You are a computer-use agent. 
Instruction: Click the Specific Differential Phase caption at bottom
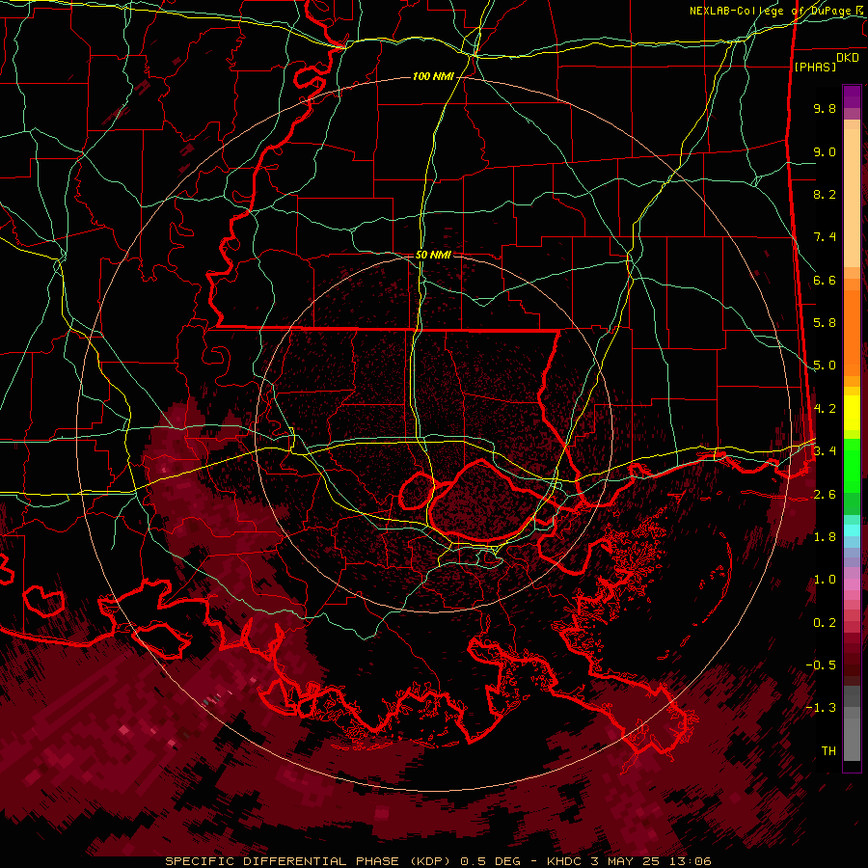438,861
